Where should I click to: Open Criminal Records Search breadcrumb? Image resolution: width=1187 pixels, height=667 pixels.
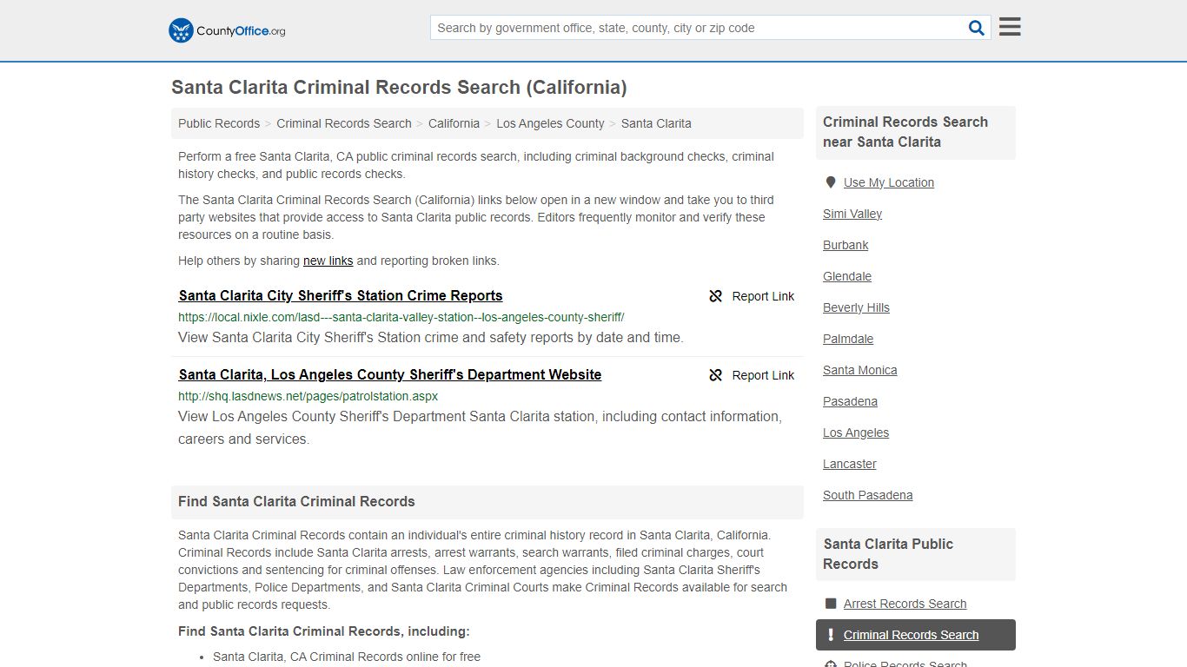point(344,123)
